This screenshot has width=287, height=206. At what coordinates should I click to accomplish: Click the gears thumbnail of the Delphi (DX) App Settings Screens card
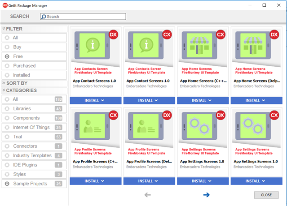point(199,126)
